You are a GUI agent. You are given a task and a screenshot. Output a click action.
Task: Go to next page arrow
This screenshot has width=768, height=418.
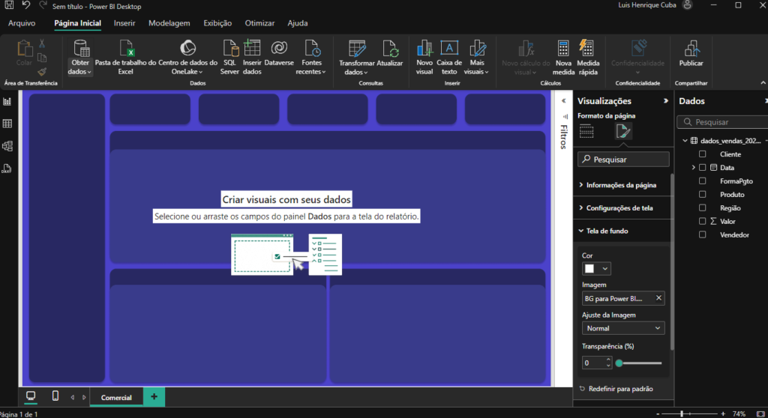pyautogui.click(x=84, y=397)
